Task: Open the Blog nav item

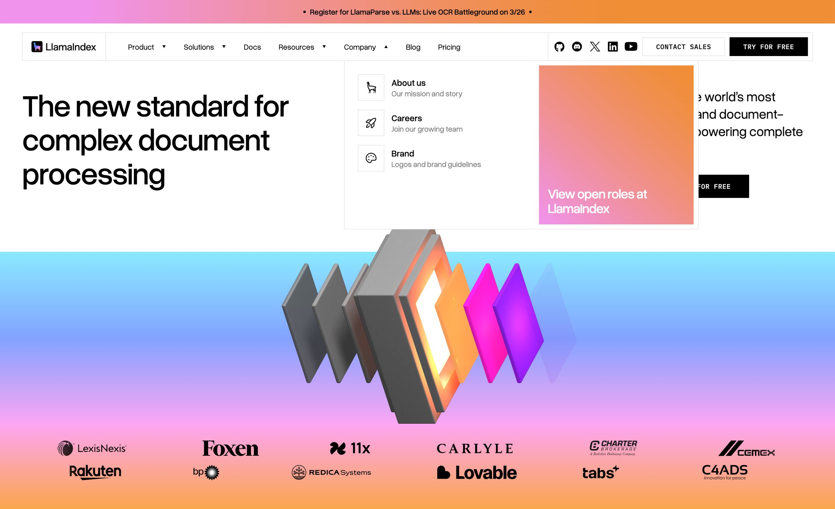Action: [x=413, y=47]
